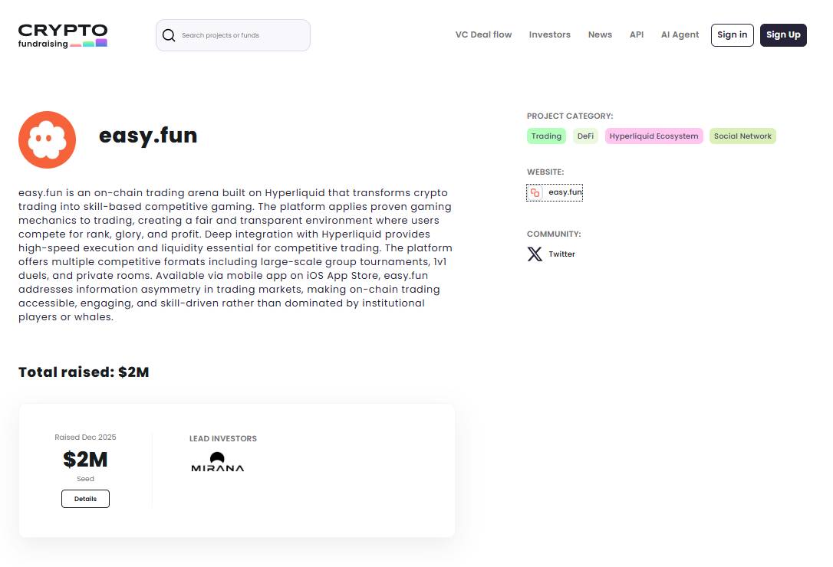Open the VC Deal flow menu item
The height and width of the screenshot is (567, 833).
(x=483, y=34)
